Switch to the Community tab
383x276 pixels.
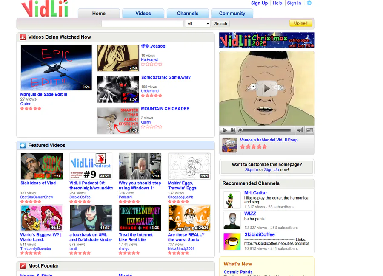[232, 14]
